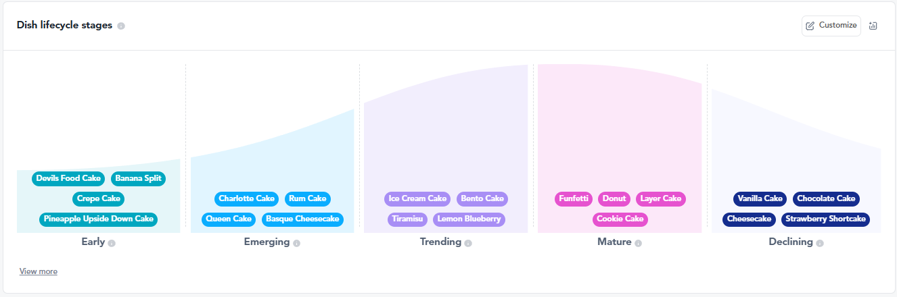The height and width of the screenshot is (297, 897).
Task: Click the Vanilla Cake chip
Action: 760,199
